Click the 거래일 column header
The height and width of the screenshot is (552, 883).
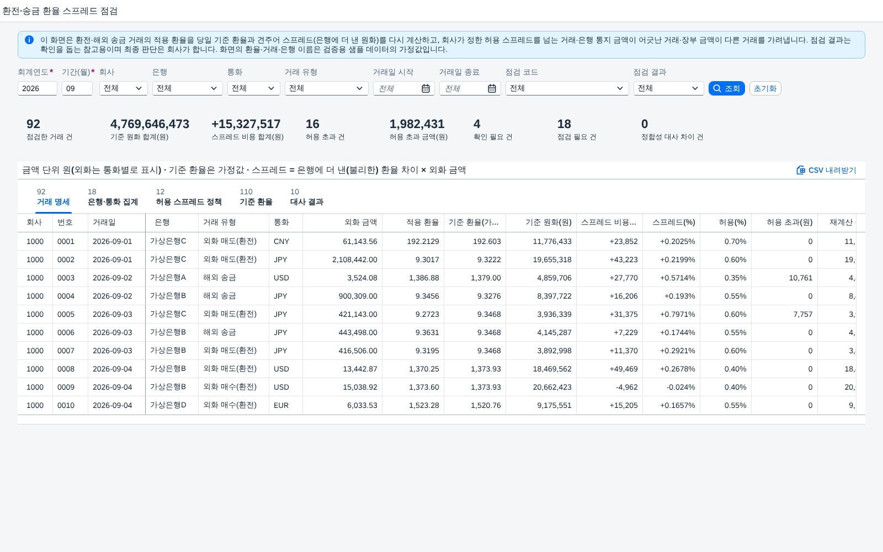116,222
